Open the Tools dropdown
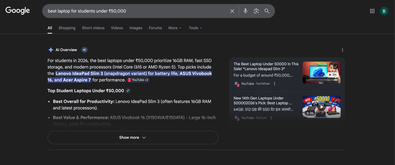This screenshot has width=395, height=165. pos(195,28)
